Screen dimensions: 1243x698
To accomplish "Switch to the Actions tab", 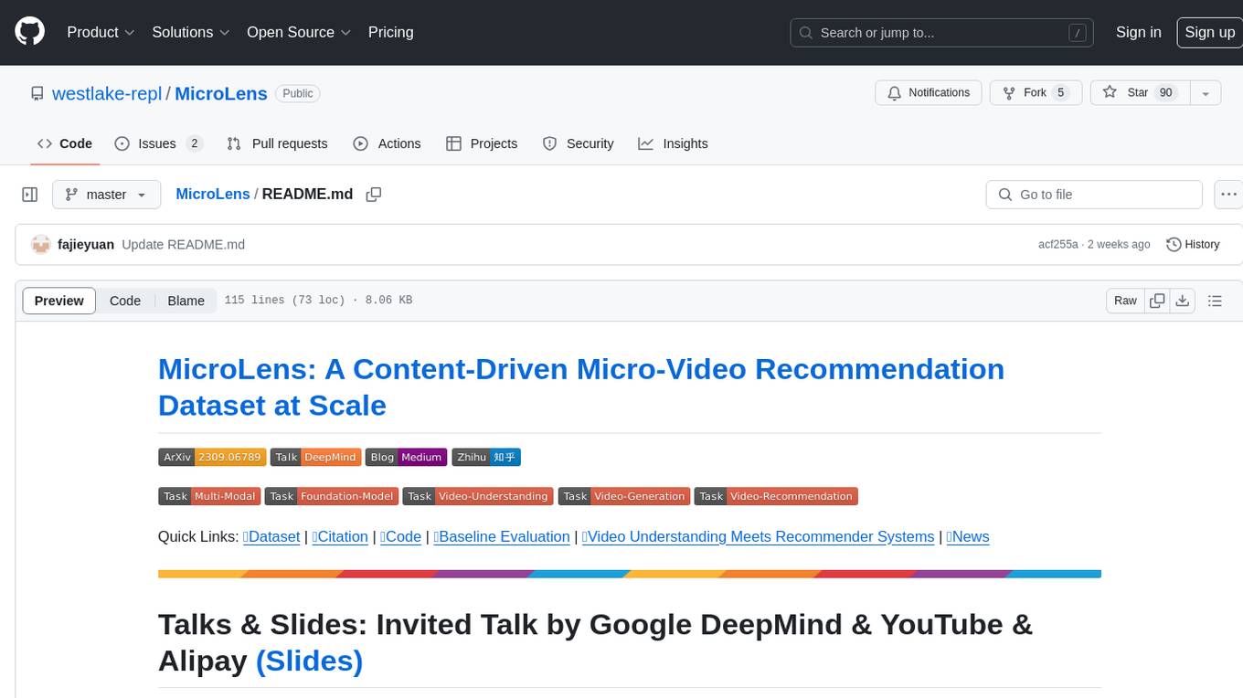I will [387, 143].
